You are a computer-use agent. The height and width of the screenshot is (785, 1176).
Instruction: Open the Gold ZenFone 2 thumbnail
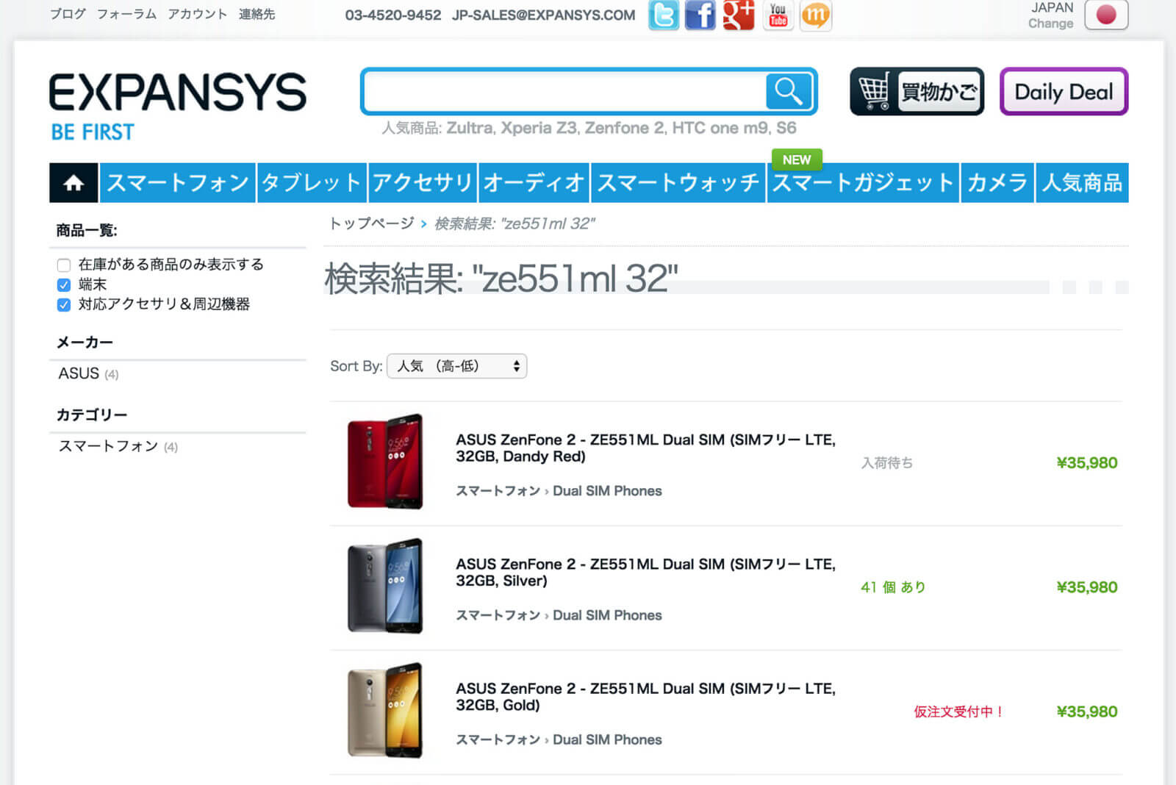(384, 710)
